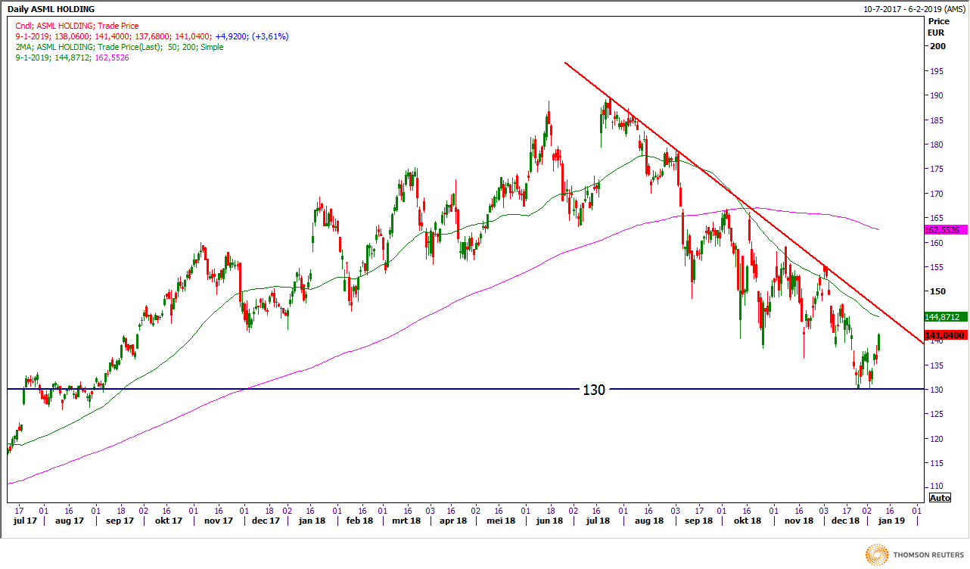This screenshot has width=970, height=569.
Task: Click the "mei 18" month label
Action: coord(500,521)
